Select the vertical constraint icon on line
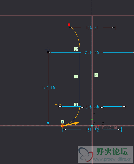This screenshot has height=164, width=134. pyautogui.click(x=76, y=77)
